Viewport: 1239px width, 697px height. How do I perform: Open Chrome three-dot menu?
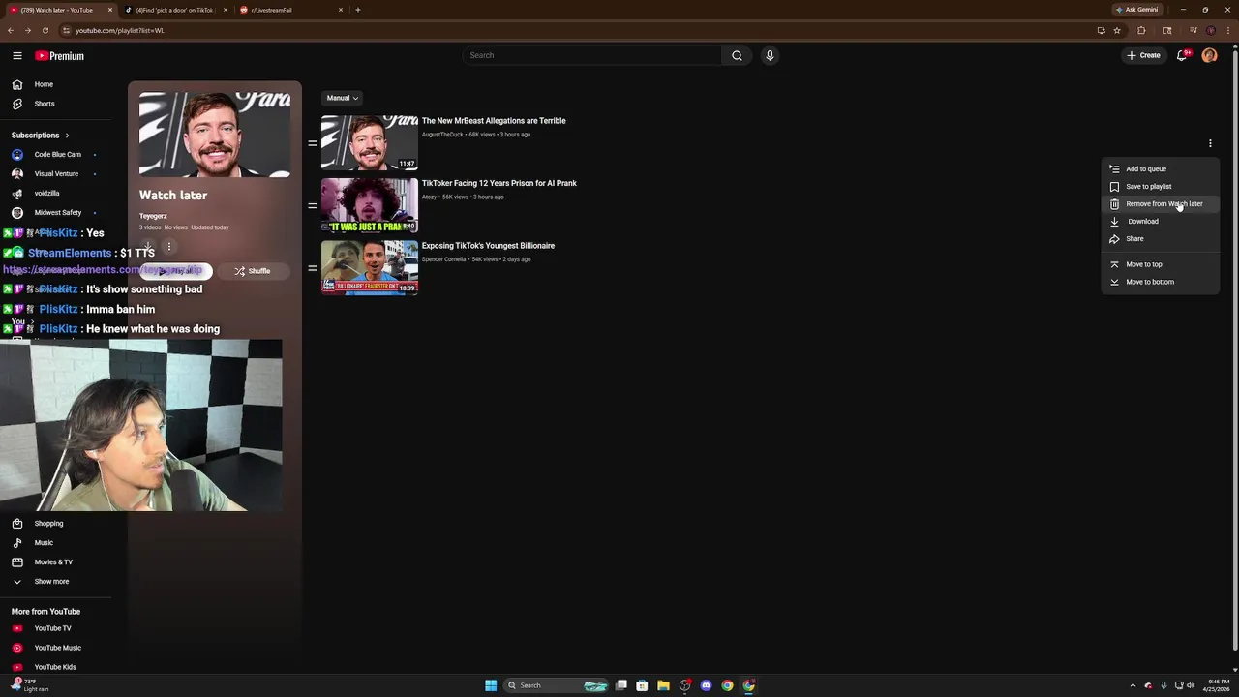pos(1227,30)
